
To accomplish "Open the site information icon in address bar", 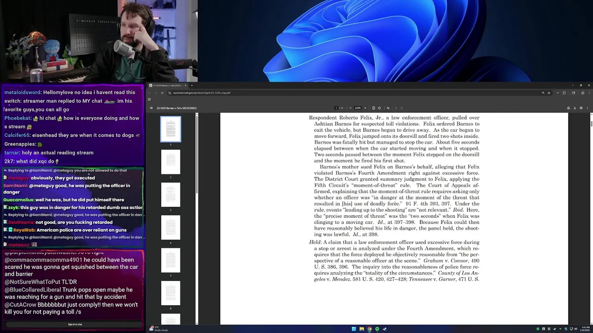I will [x=170, y=92].
